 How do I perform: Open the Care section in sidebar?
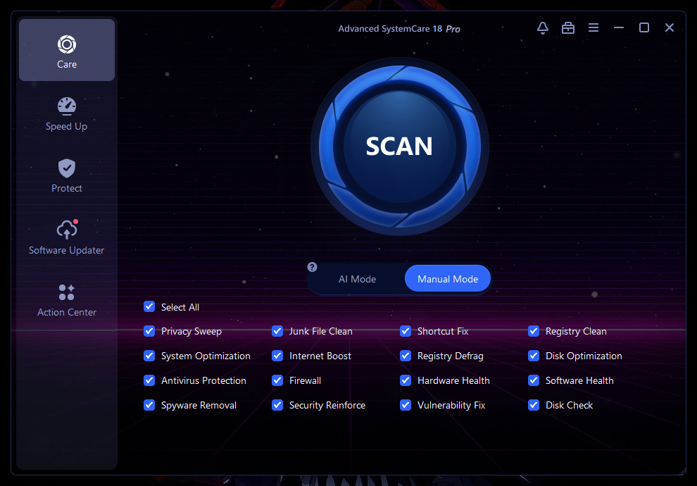click(67, 50)
